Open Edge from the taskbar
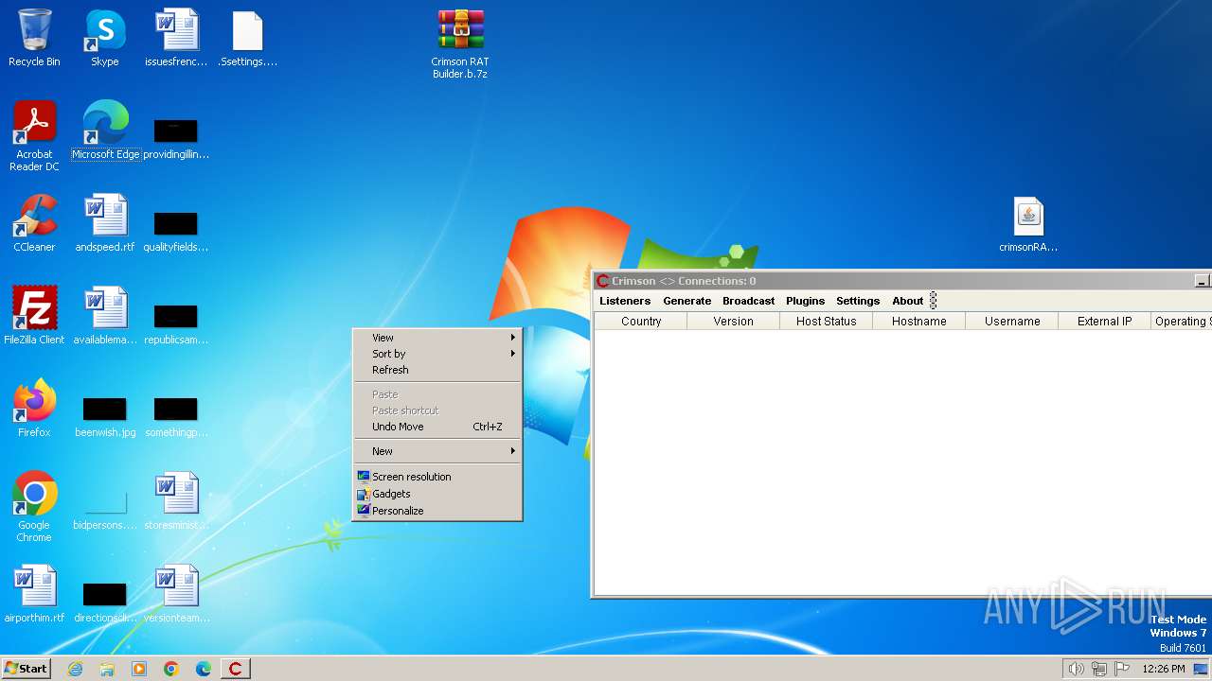1212x681 pixels. click(204, 669)
